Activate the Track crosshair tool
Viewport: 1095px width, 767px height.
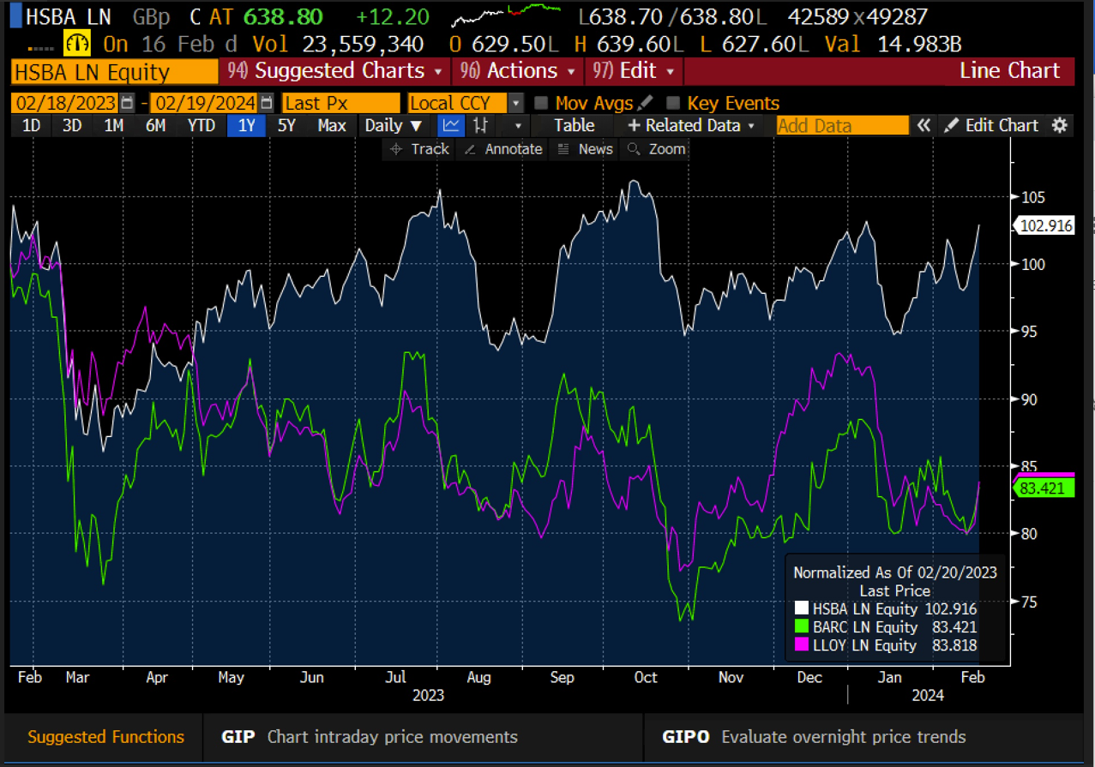419,149
